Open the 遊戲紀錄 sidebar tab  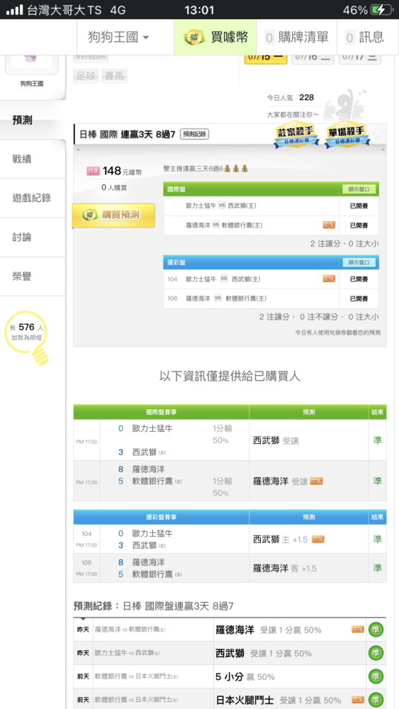tap(33, 198)
